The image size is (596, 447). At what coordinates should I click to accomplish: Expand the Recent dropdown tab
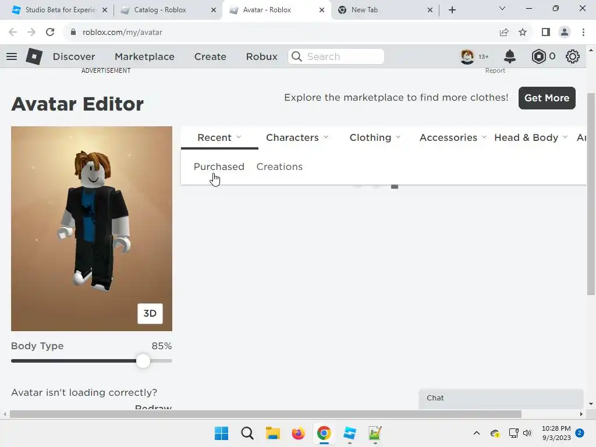(219, 137)
